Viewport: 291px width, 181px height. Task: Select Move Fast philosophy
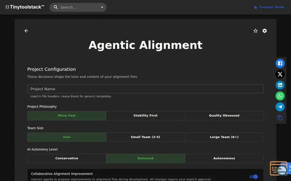(67, 115)
